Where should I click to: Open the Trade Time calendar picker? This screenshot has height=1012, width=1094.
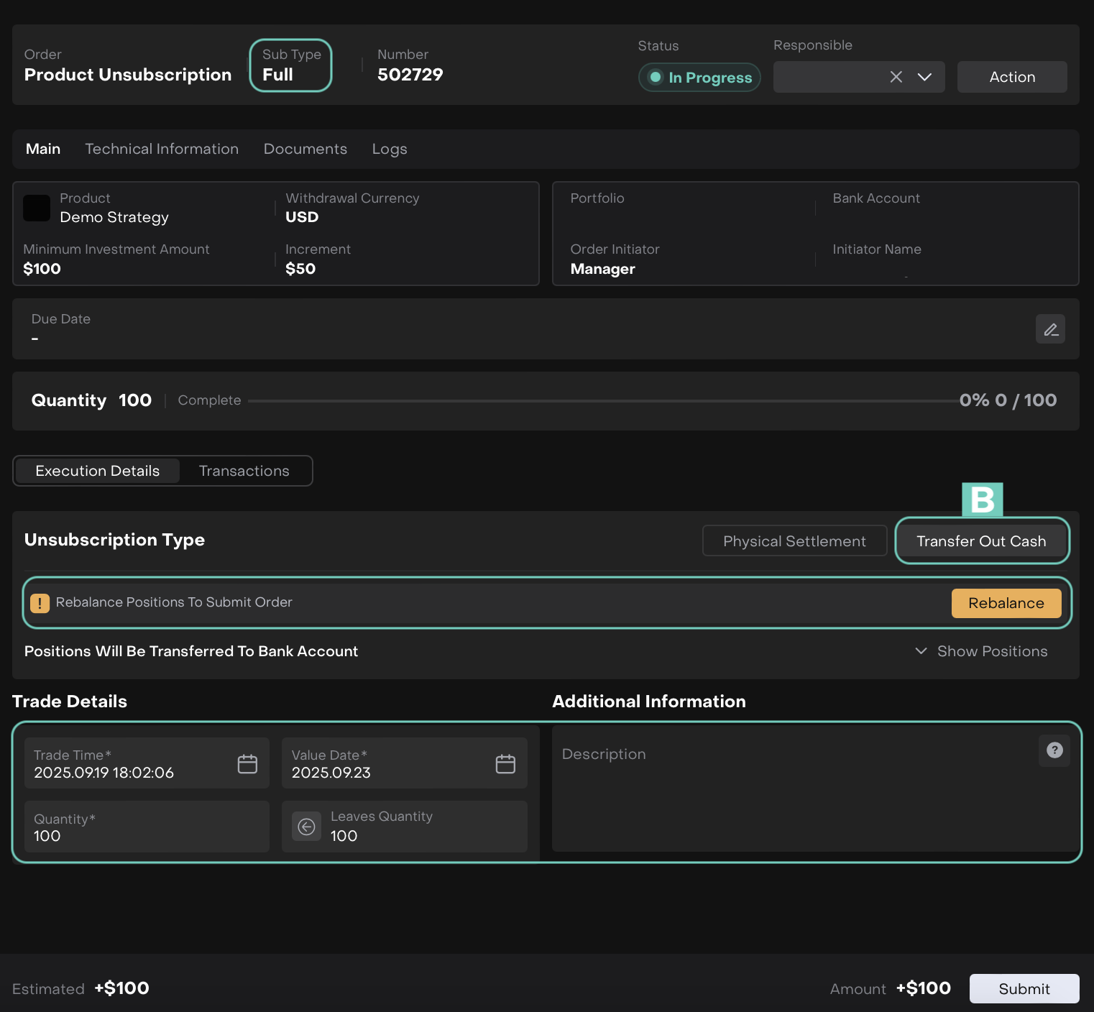point(247,763)
